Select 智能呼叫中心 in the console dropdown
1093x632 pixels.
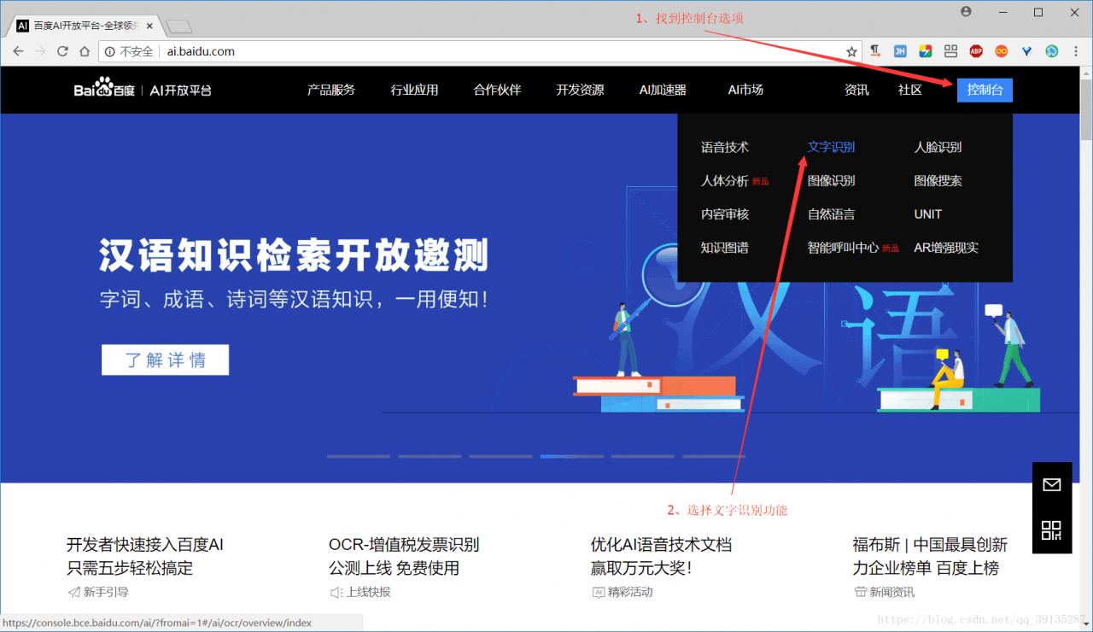pyautogui.click(x=844, y=248)
